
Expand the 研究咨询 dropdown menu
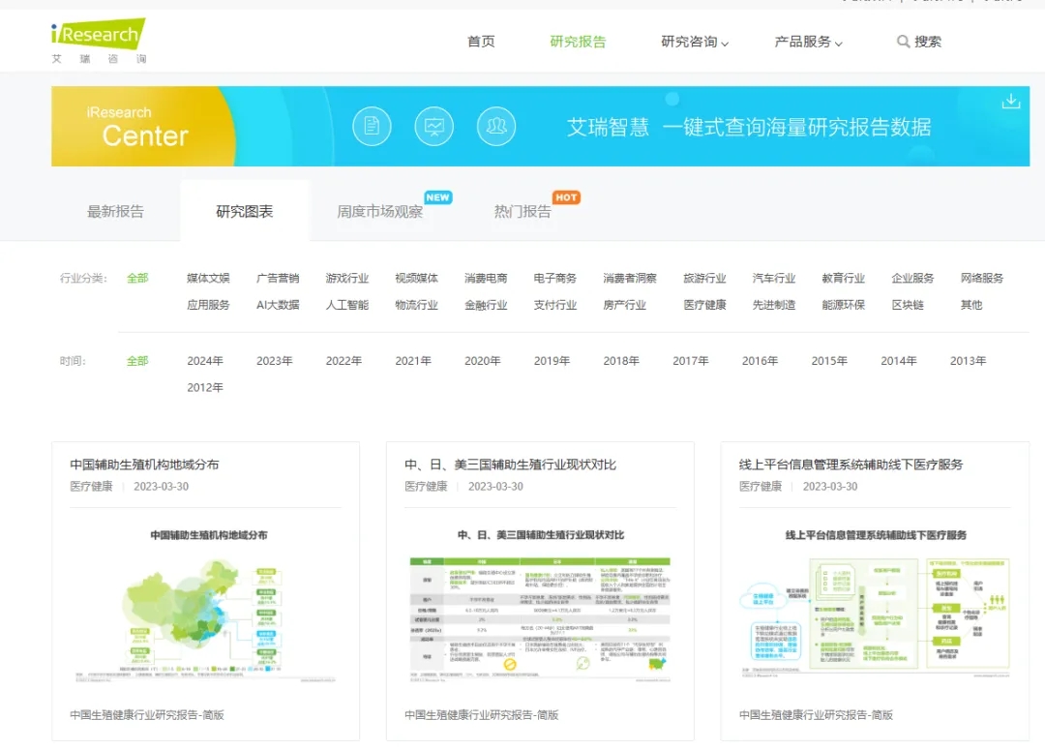695,42
